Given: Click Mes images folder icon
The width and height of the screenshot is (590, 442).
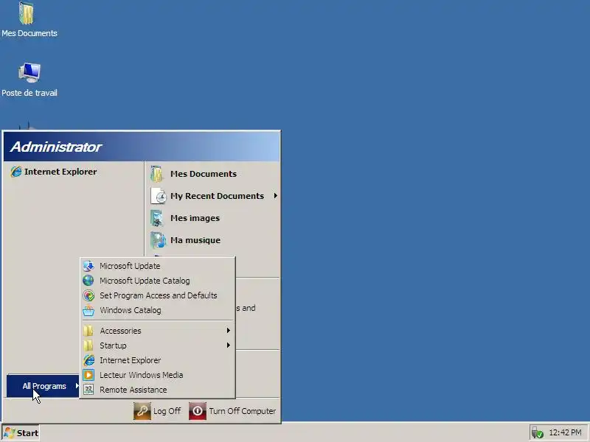Looking at the screenshot, I should [x=157, y=218].
